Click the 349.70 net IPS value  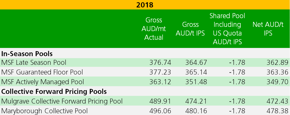(278, 82)
